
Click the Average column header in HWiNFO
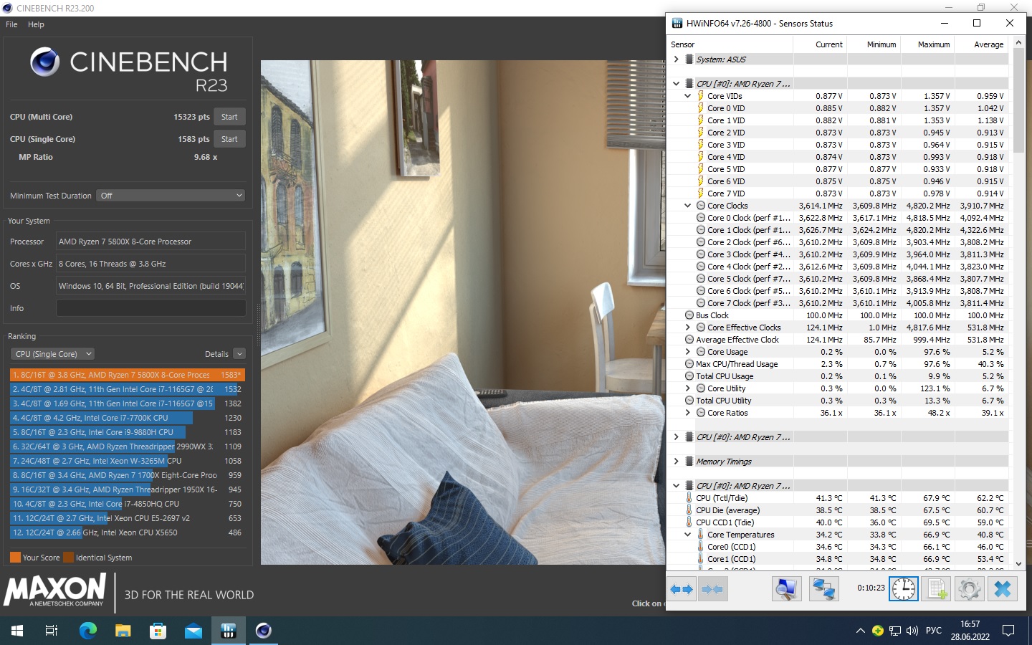pyautogui.click(x=982, y=44)
